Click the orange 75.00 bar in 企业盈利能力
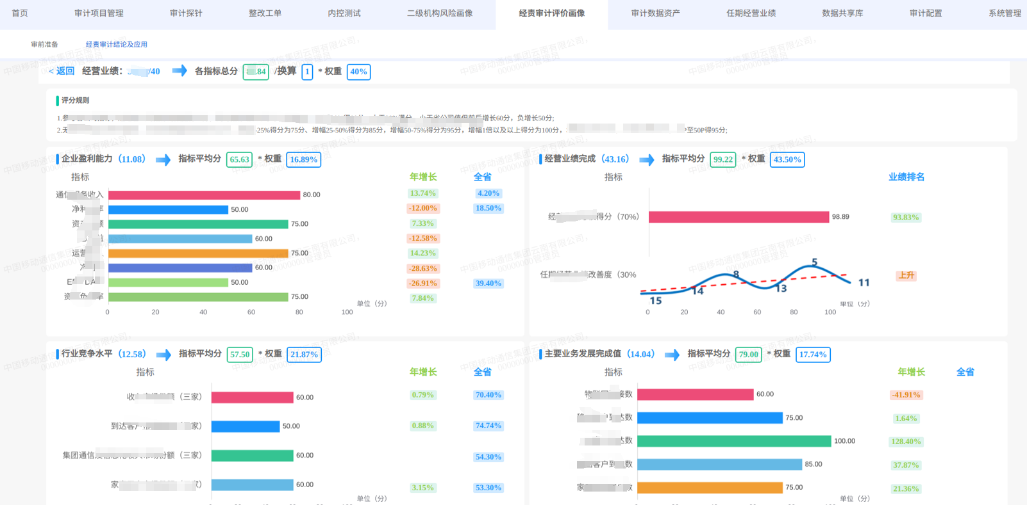The image size is (1027, 505). pyautogui.click(x=198, y=253)
